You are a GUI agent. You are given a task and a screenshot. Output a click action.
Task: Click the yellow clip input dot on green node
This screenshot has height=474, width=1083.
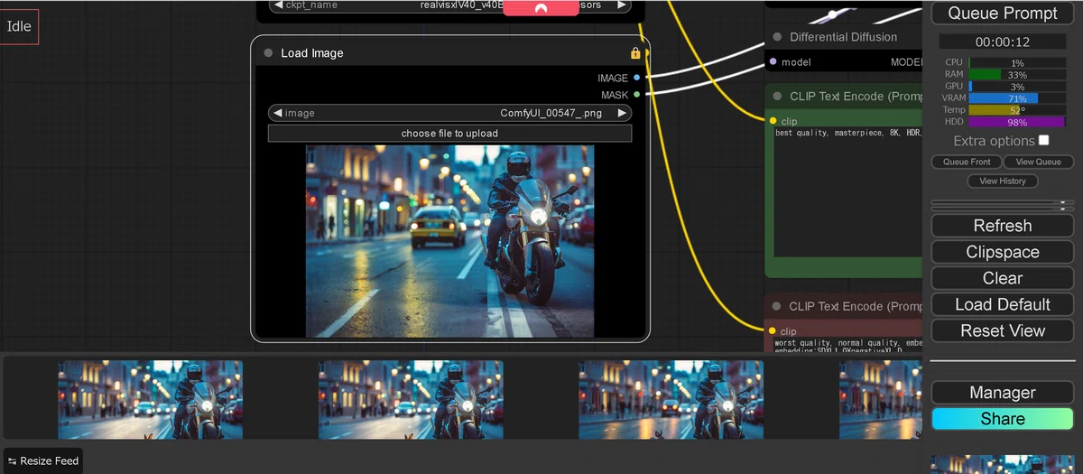tap(773, 120)
